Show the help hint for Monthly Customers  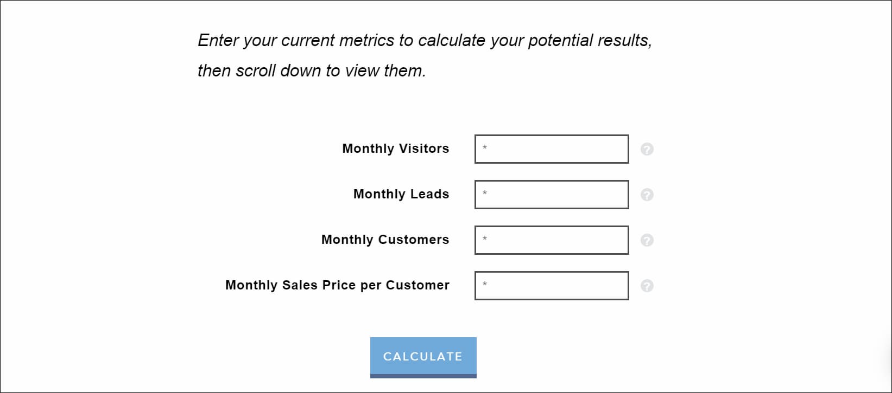[x=647, y=240]
